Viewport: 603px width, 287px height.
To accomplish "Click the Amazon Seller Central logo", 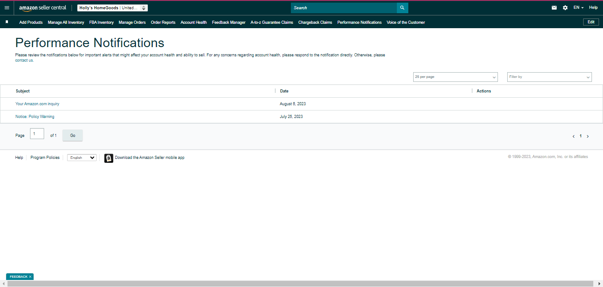I will 43,8.
